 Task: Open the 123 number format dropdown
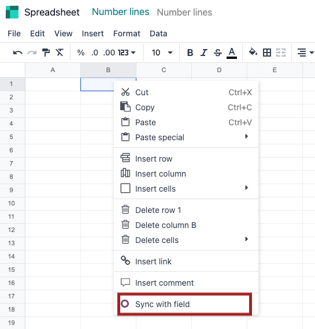click(127, 53)
